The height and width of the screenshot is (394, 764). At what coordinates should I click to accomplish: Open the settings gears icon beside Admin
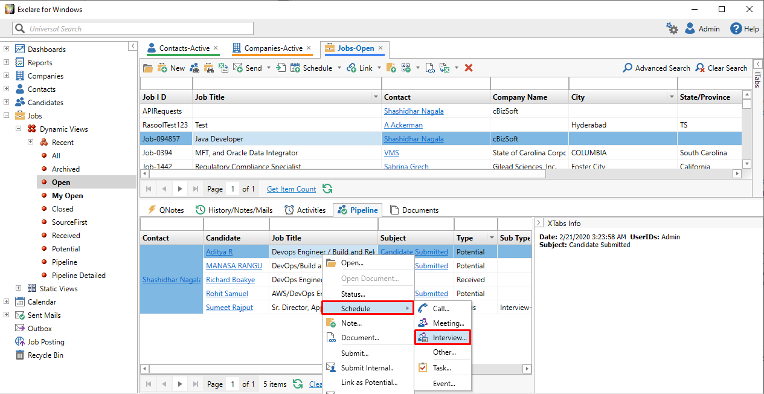point(672,28)
